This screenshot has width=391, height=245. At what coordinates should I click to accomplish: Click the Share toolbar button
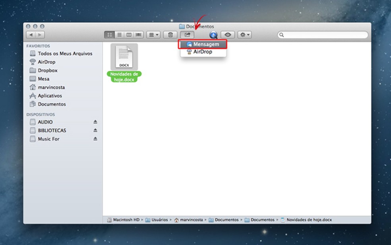(x=187, y=35)
